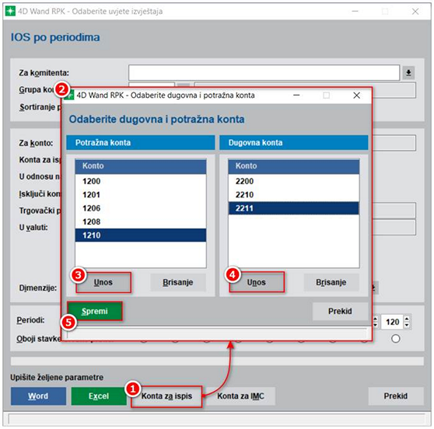Click the Unos button under Potražna konta
This screenshot has height=429, width=434.
(103, 282)
